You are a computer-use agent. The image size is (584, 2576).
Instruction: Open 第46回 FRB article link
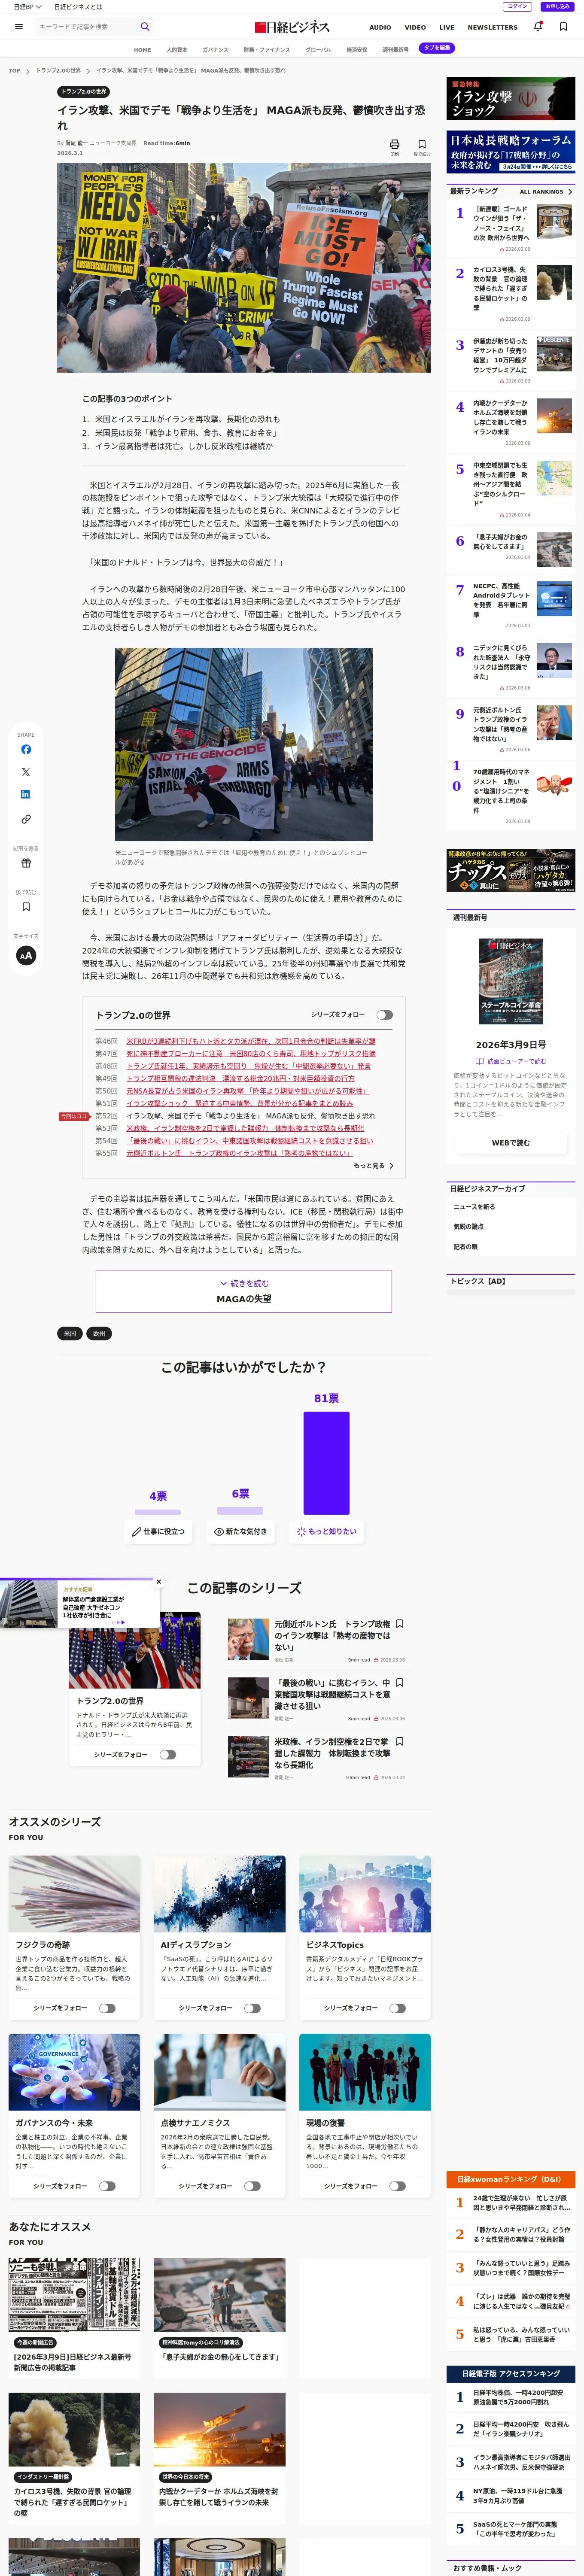[x=251, y=1041]
